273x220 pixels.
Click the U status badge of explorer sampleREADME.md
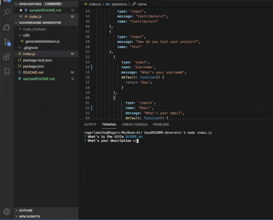pos(72,79)
